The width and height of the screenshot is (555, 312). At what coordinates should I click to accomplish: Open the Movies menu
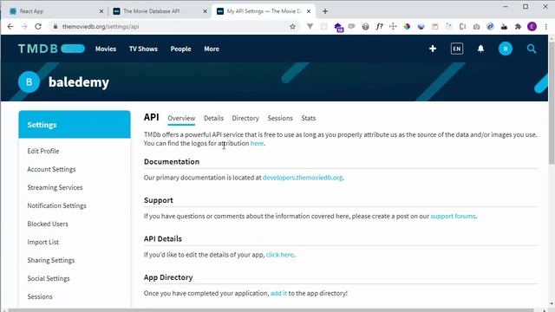(106, 49)
